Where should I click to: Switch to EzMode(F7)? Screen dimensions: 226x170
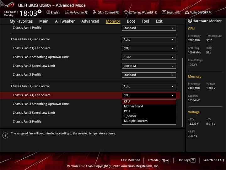159,160
